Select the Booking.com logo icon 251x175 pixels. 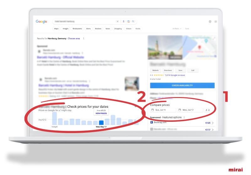coord(152,122)
